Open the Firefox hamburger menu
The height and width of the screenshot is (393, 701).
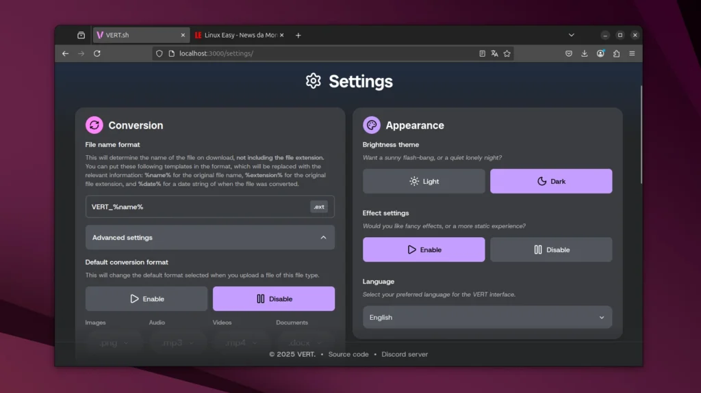[632, 53]
